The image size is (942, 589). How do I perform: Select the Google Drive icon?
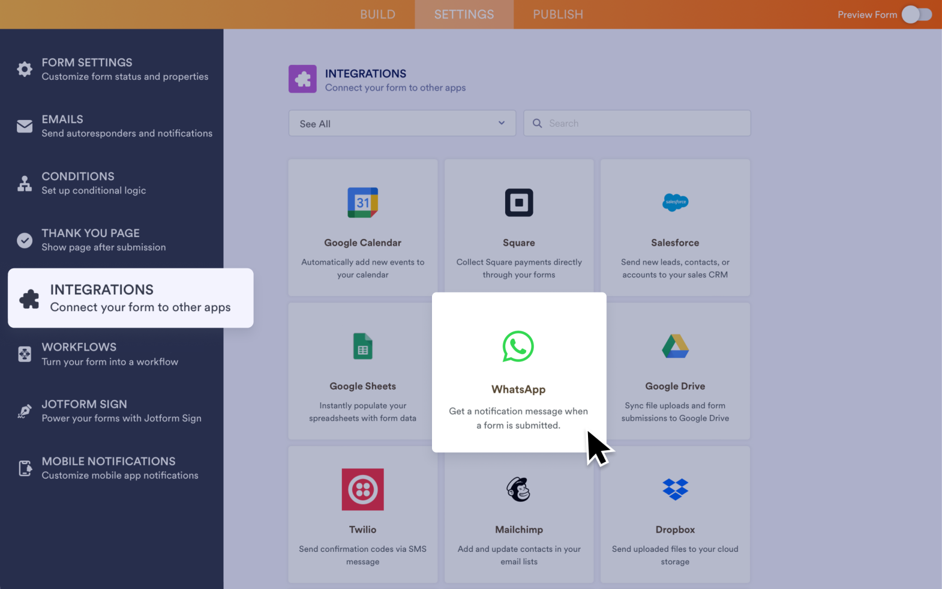(675, 346)
